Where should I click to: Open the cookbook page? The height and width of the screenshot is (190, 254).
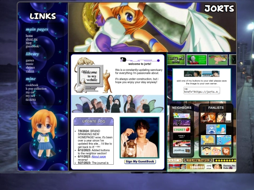(32, 85)
